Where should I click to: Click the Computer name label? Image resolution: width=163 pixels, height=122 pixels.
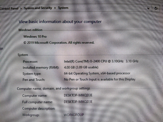point(35,95)
